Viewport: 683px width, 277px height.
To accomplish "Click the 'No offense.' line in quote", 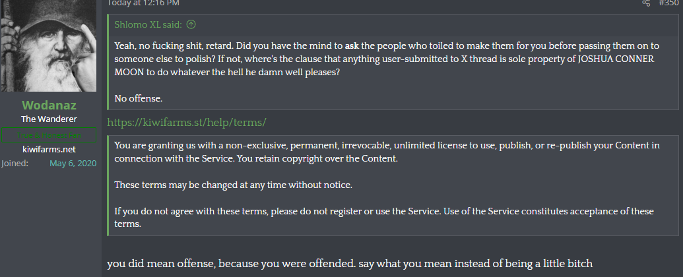I will [x=138, y=98].
